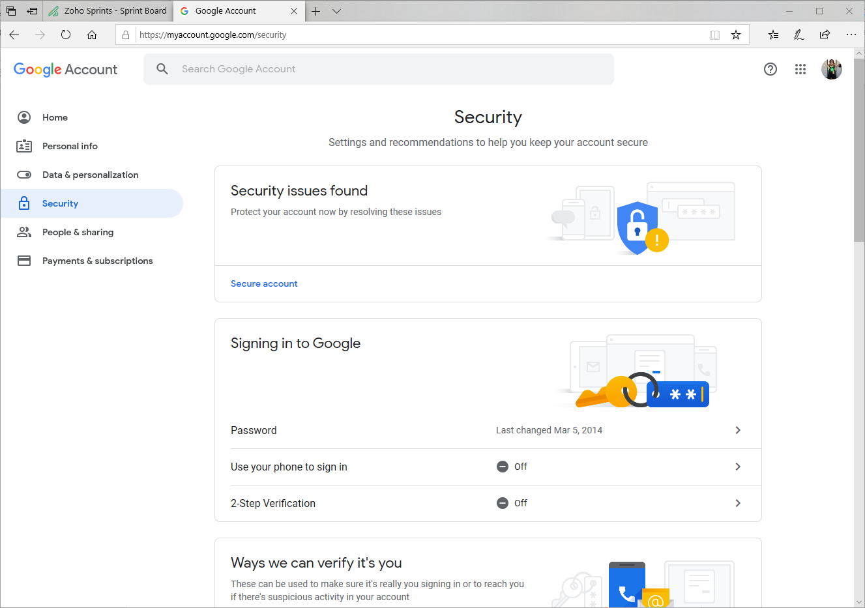Click the Secure account link
This screenshot has height=608, width=865.
(x=264, y=283)
